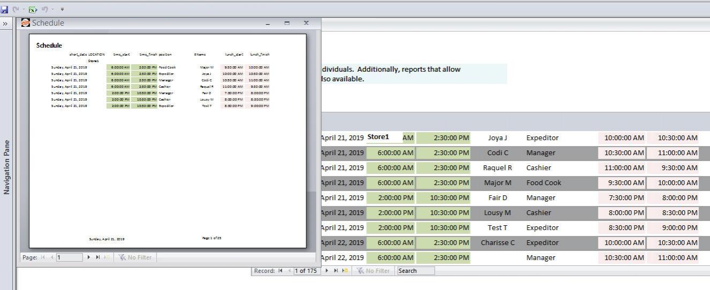
Task: Go to last page in Schedule report
Action: pyautogui.click(x=98, y=257)
